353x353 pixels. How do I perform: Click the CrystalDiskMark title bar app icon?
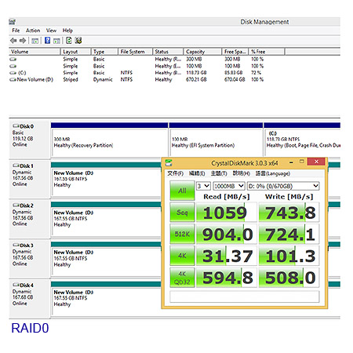(169, 163)
